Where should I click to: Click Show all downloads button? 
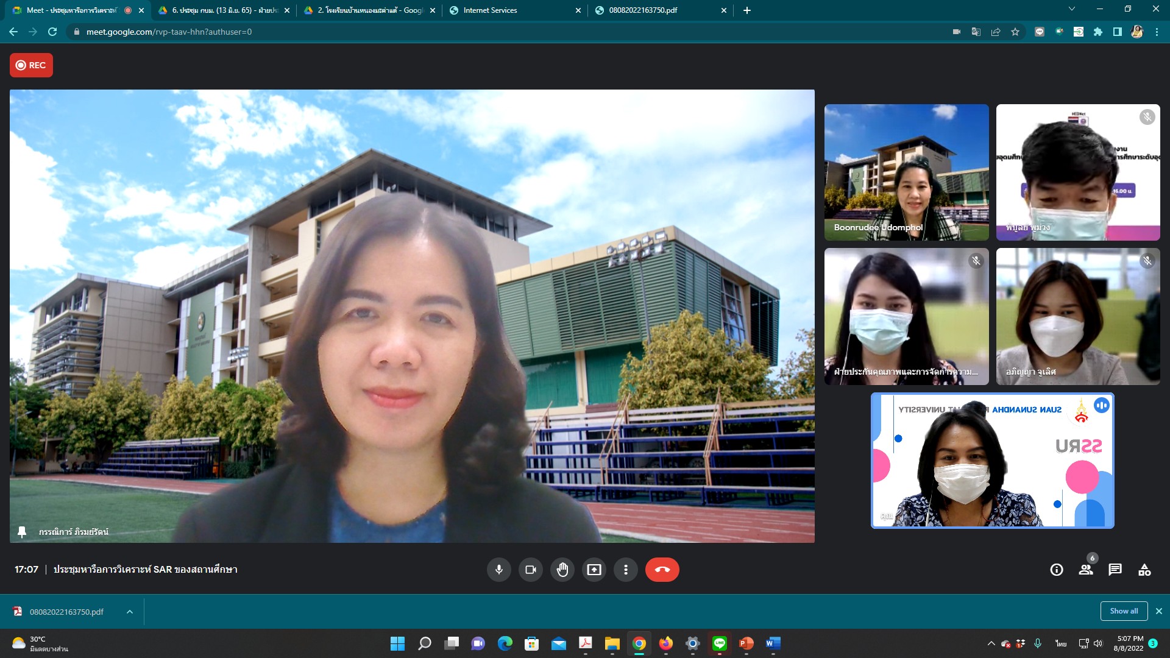coord(1124,611)
